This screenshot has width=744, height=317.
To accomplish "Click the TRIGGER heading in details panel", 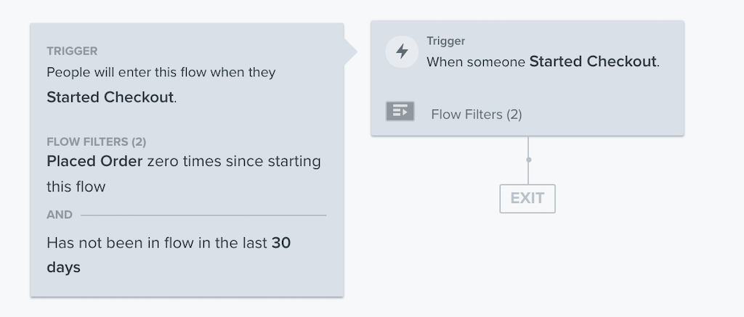I will [x=72, y=52].
